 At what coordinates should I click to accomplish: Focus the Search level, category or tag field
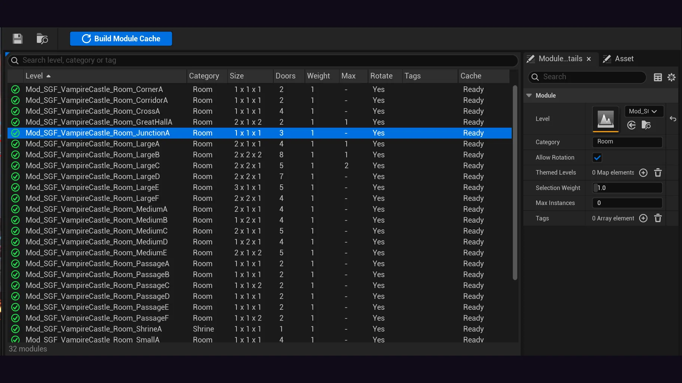[x=262, y=60]
